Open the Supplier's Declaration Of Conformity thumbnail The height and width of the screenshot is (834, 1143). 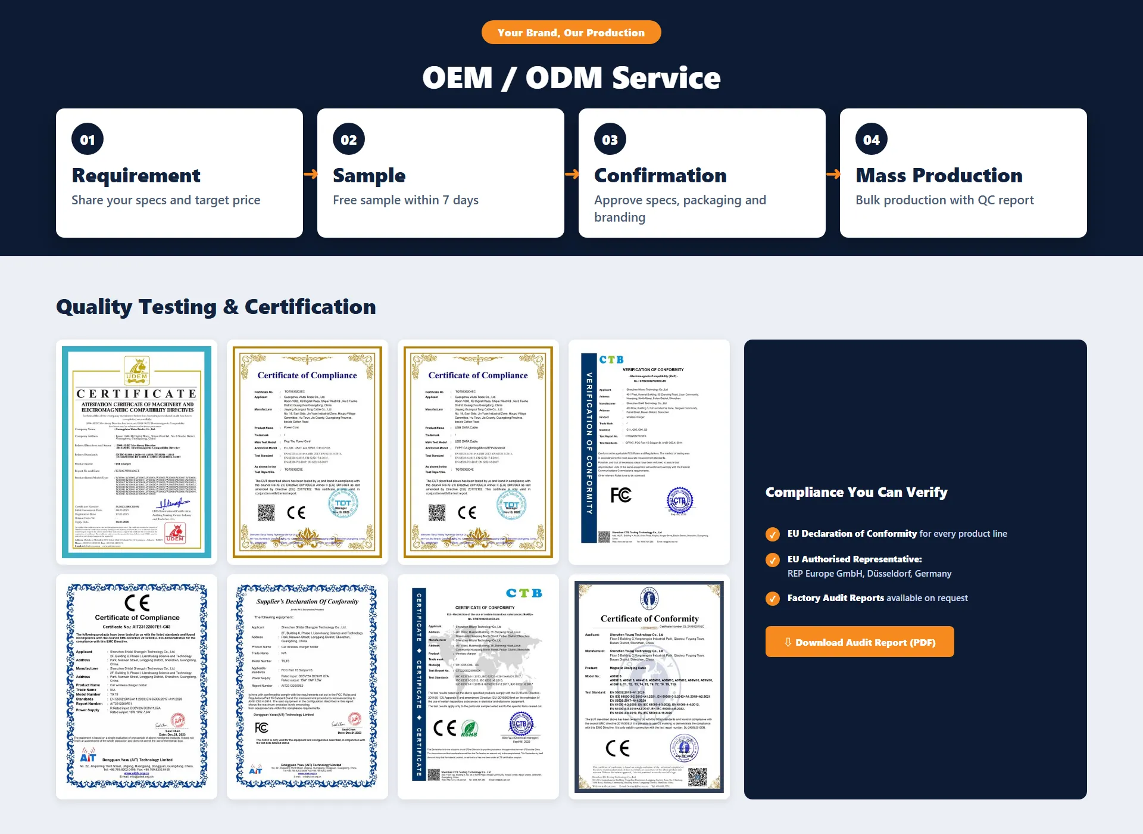coord(307,687)
